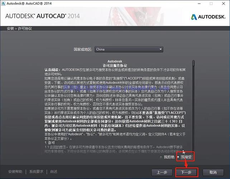Click the license agreement scrollbar thumb

[x=193, y=63]
